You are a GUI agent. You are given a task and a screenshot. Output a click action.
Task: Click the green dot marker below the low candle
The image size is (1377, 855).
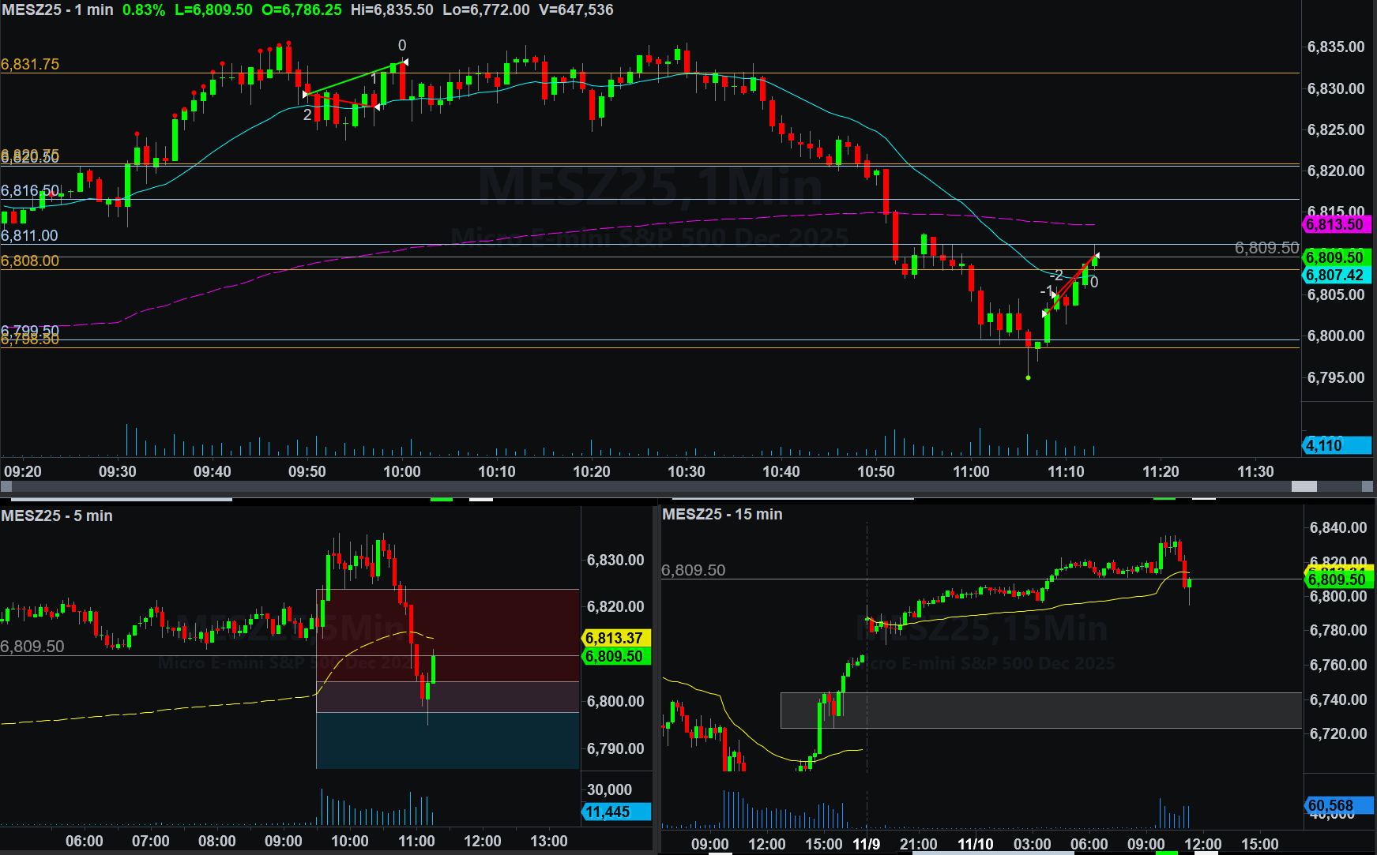(1028, 378)
